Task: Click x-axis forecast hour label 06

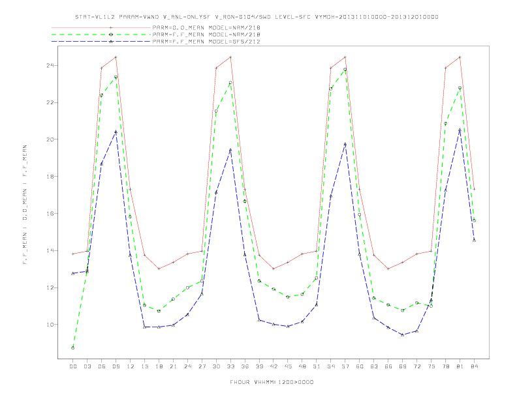Action: [102, 366]
